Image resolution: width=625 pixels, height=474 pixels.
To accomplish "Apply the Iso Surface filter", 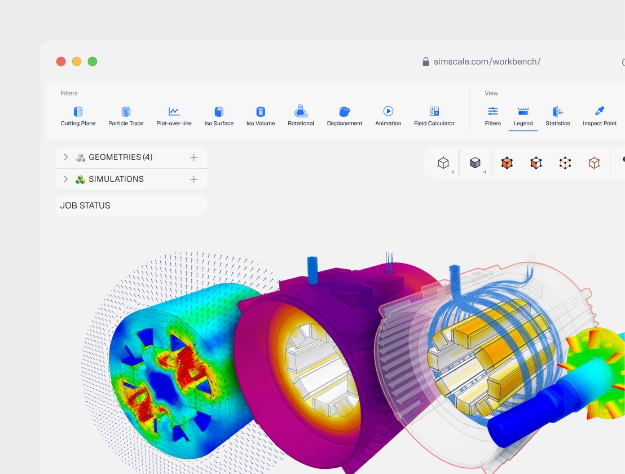I will (219, 116).
